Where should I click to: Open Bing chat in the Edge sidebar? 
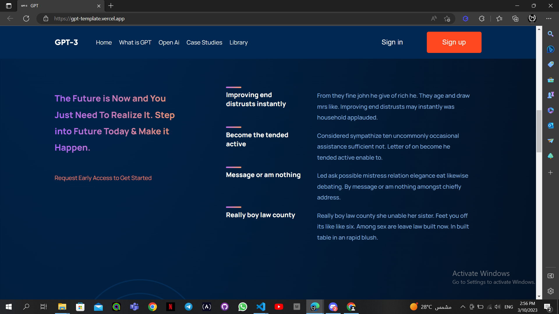tap(551, 49)
